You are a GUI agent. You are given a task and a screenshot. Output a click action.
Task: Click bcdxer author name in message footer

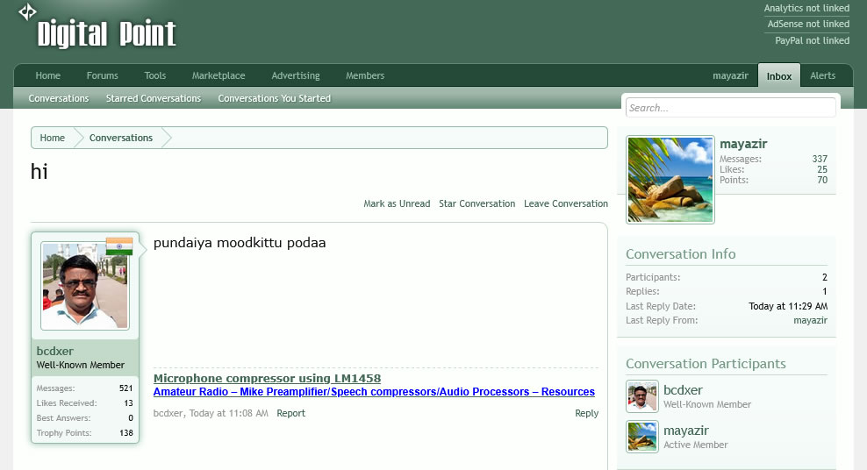tap(168, 413)
